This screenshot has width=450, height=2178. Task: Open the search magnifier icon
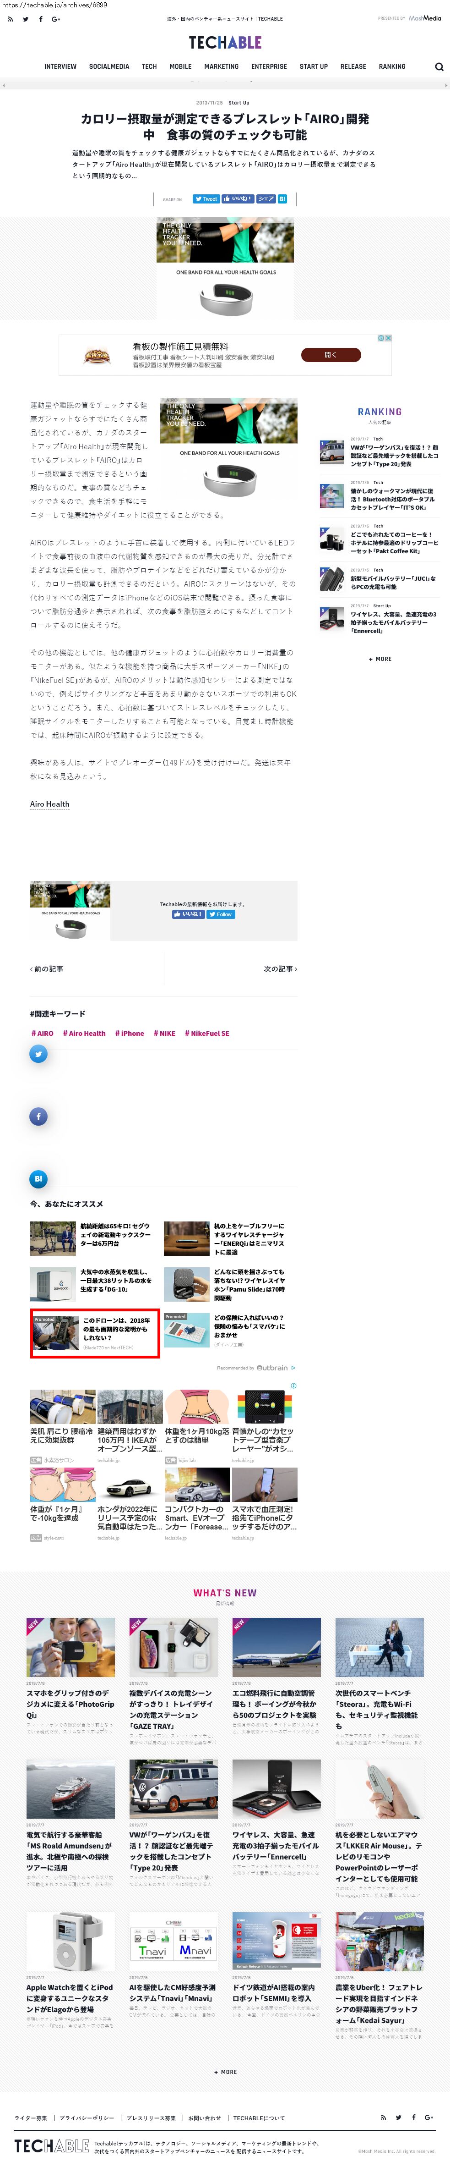click(x=439, y=67)
